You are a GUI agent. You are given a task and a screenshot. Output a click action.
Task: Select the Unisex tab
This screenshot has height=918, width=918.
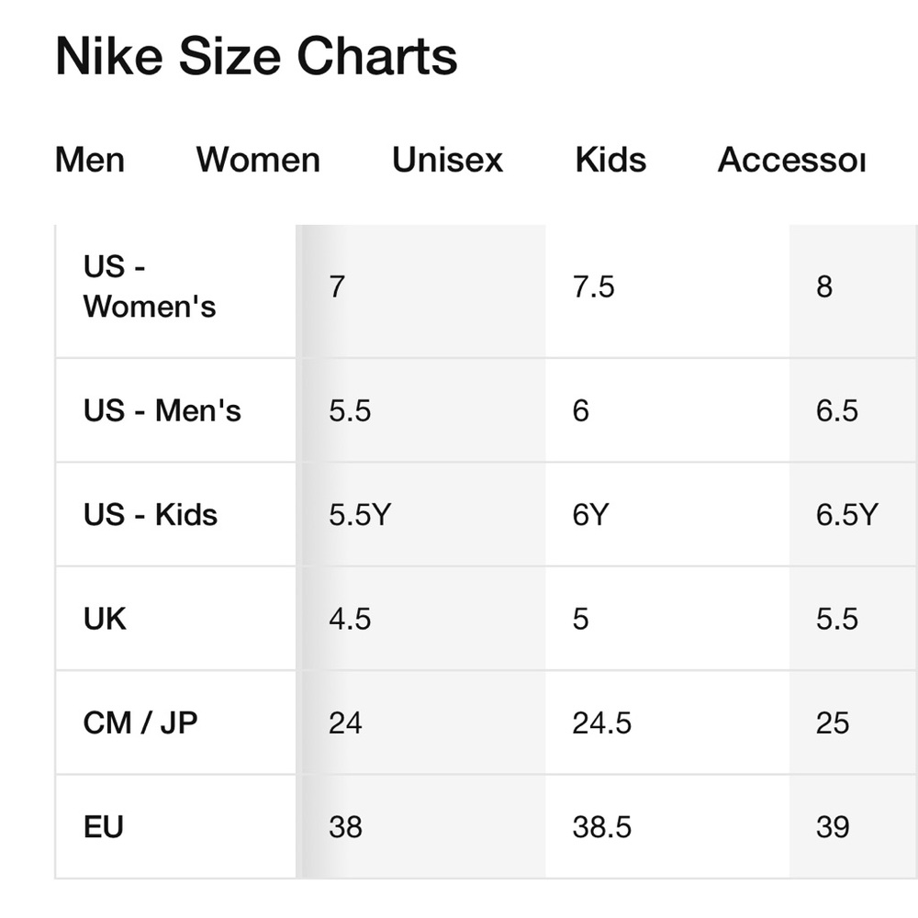pos(447,160)
